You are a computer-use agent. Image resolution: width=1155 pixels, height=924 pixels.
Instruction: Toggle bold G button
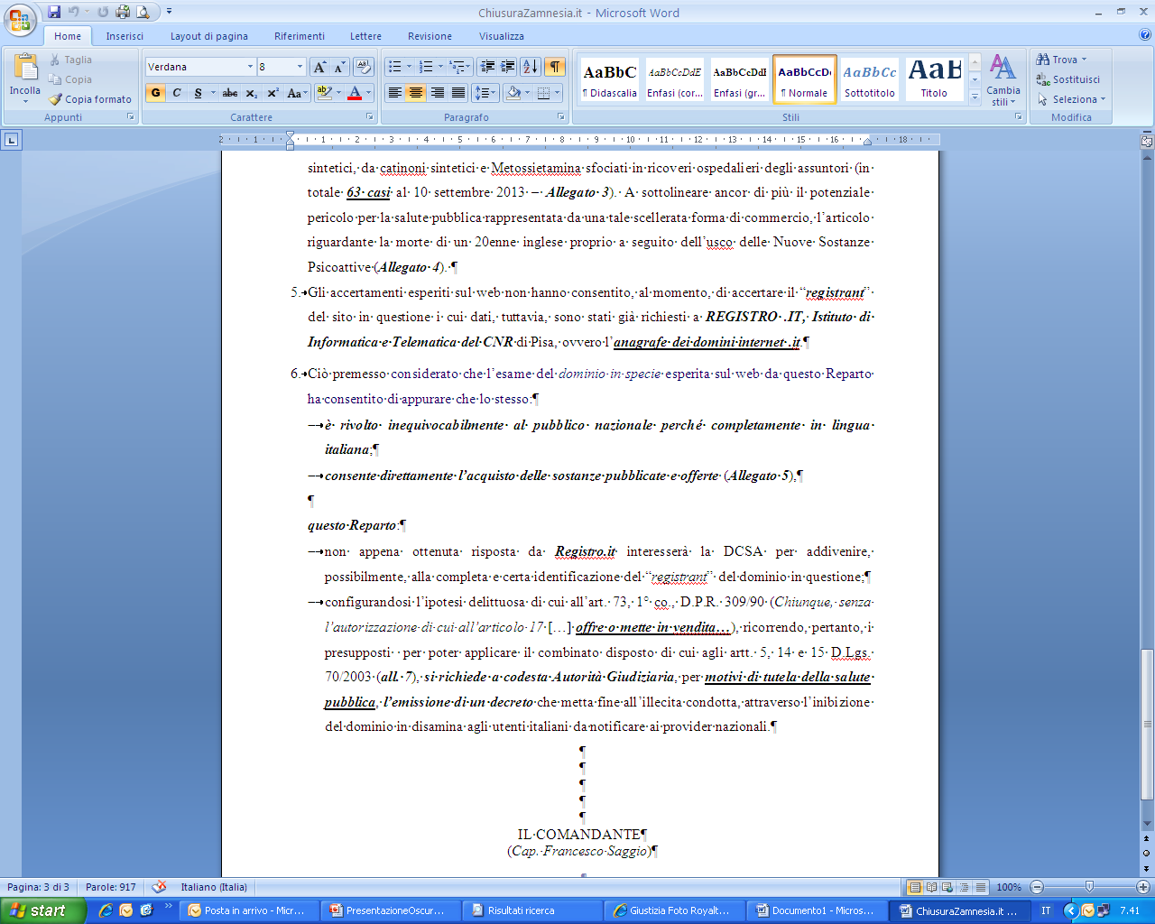(155, 93)
